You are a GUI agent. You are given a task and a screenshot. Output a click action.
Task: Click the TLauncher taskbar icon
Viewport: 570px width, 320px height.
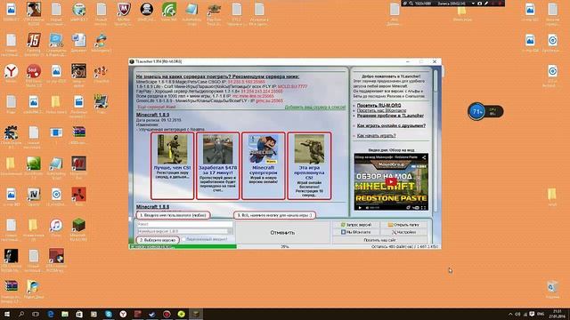pyautogui.click(x=196, y=314)
